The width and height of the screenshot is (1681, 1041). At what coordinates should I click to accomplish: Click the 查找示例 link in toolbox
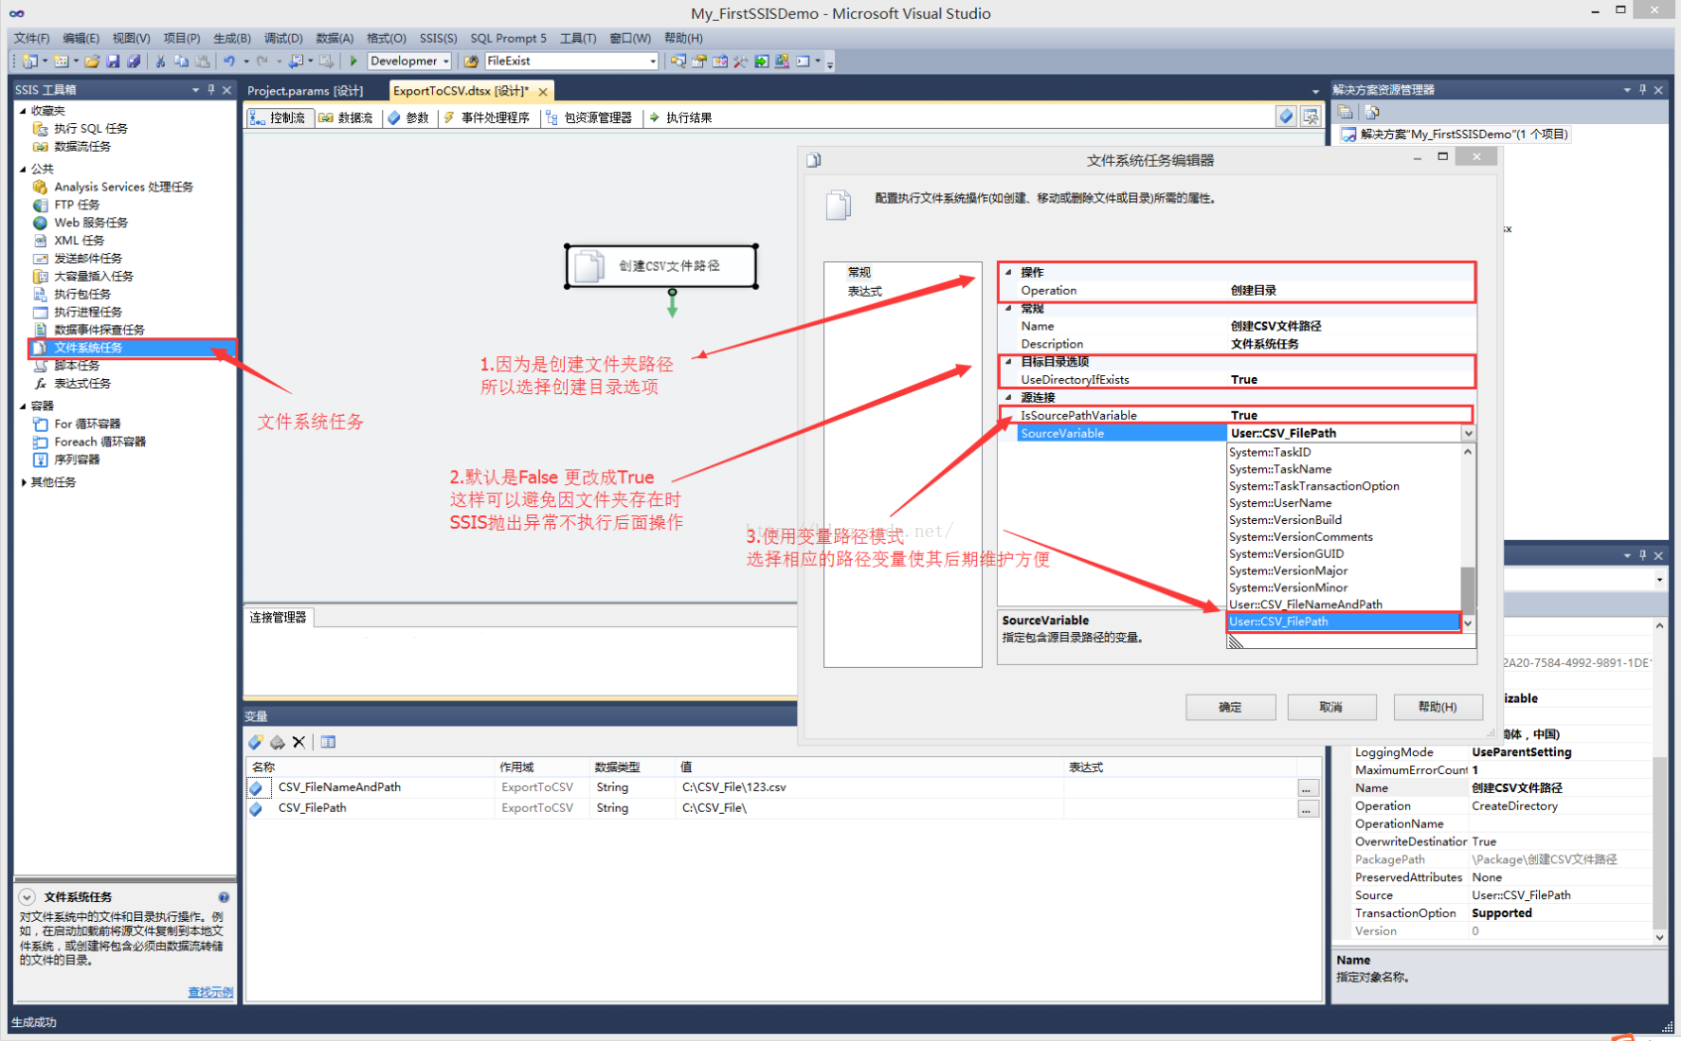[x=210, y=992]
